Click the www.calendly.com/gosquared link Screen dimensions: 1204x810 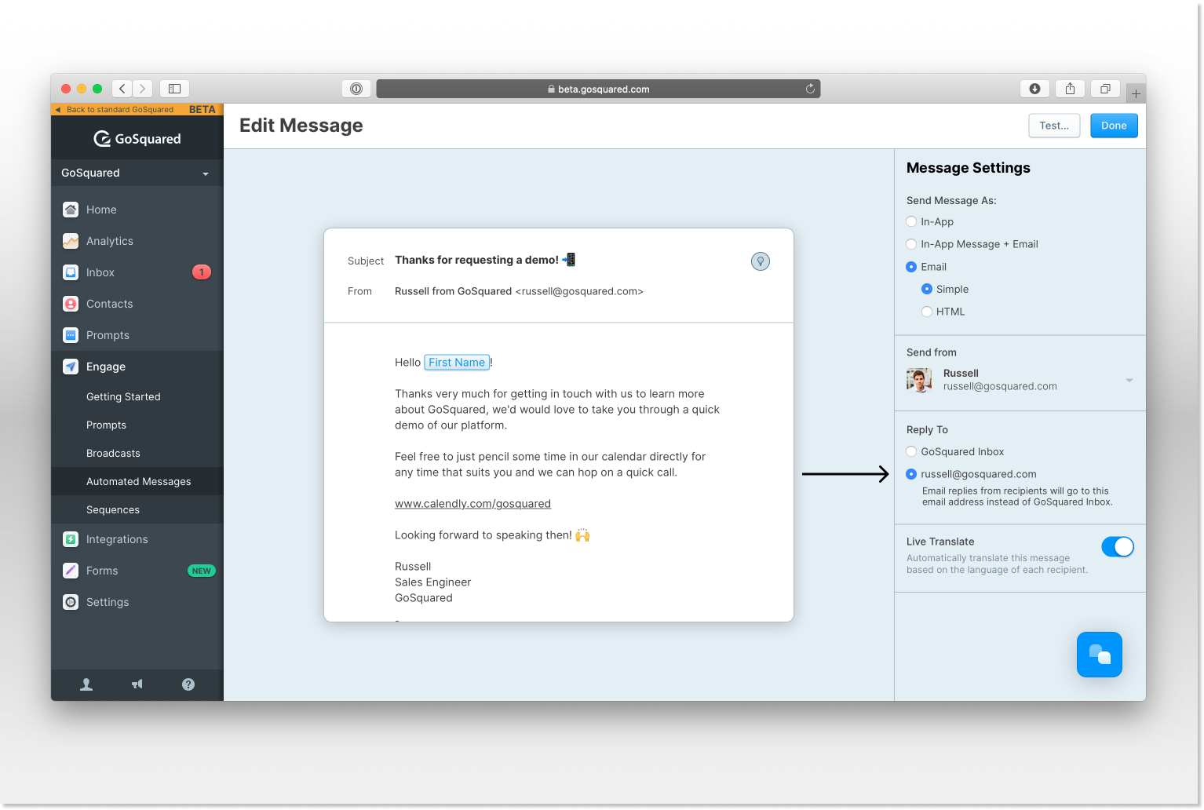tap(472, 504)
